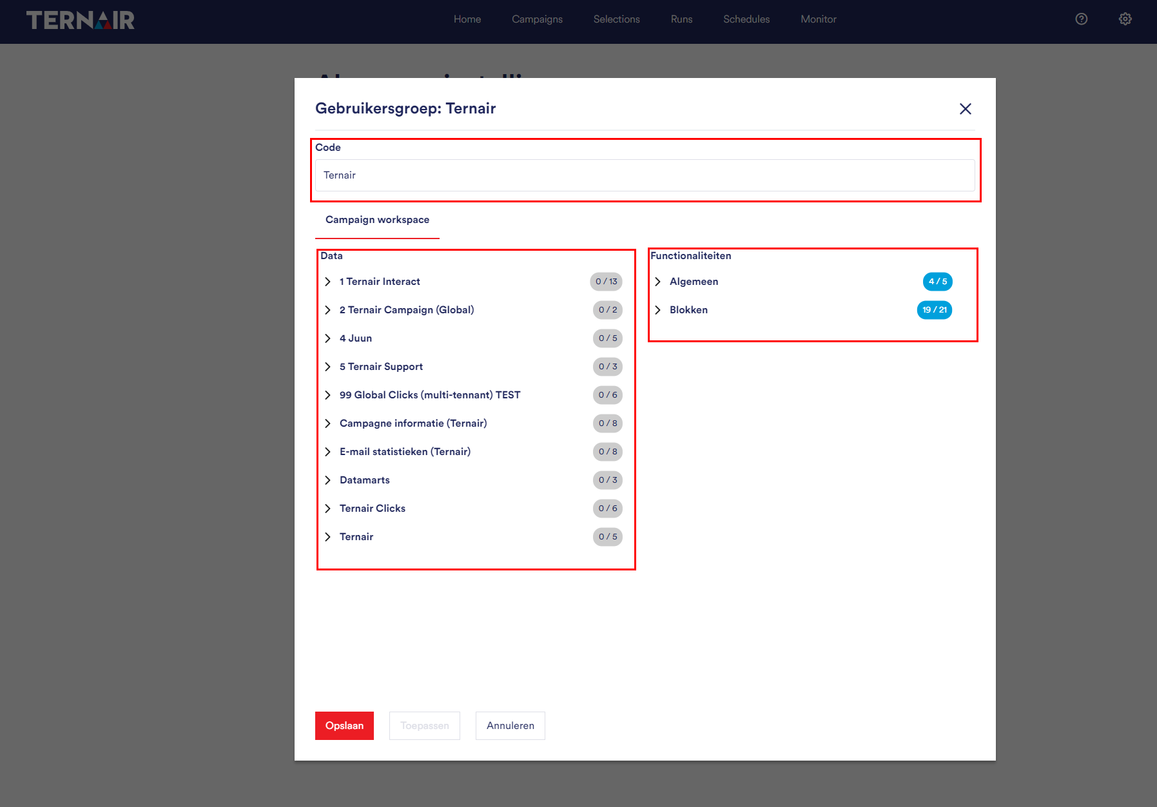This screenshot has height=807, width=1157.
Task: Click the Annuleren button
Action: tap(510, 726)
